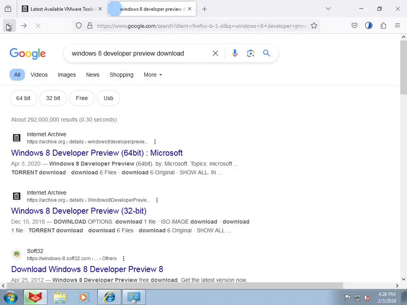Viewport: 407px width, 305px height.
Task: Open the control panel style taskbar app
Action: coord(134,297)
